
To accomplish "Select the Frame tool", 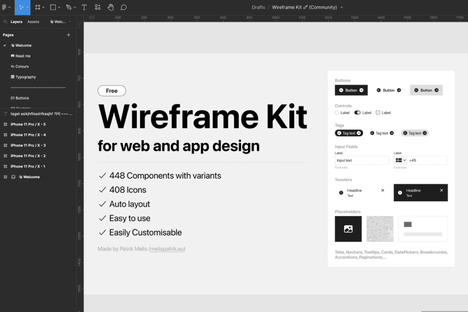I will pos(38,7).
